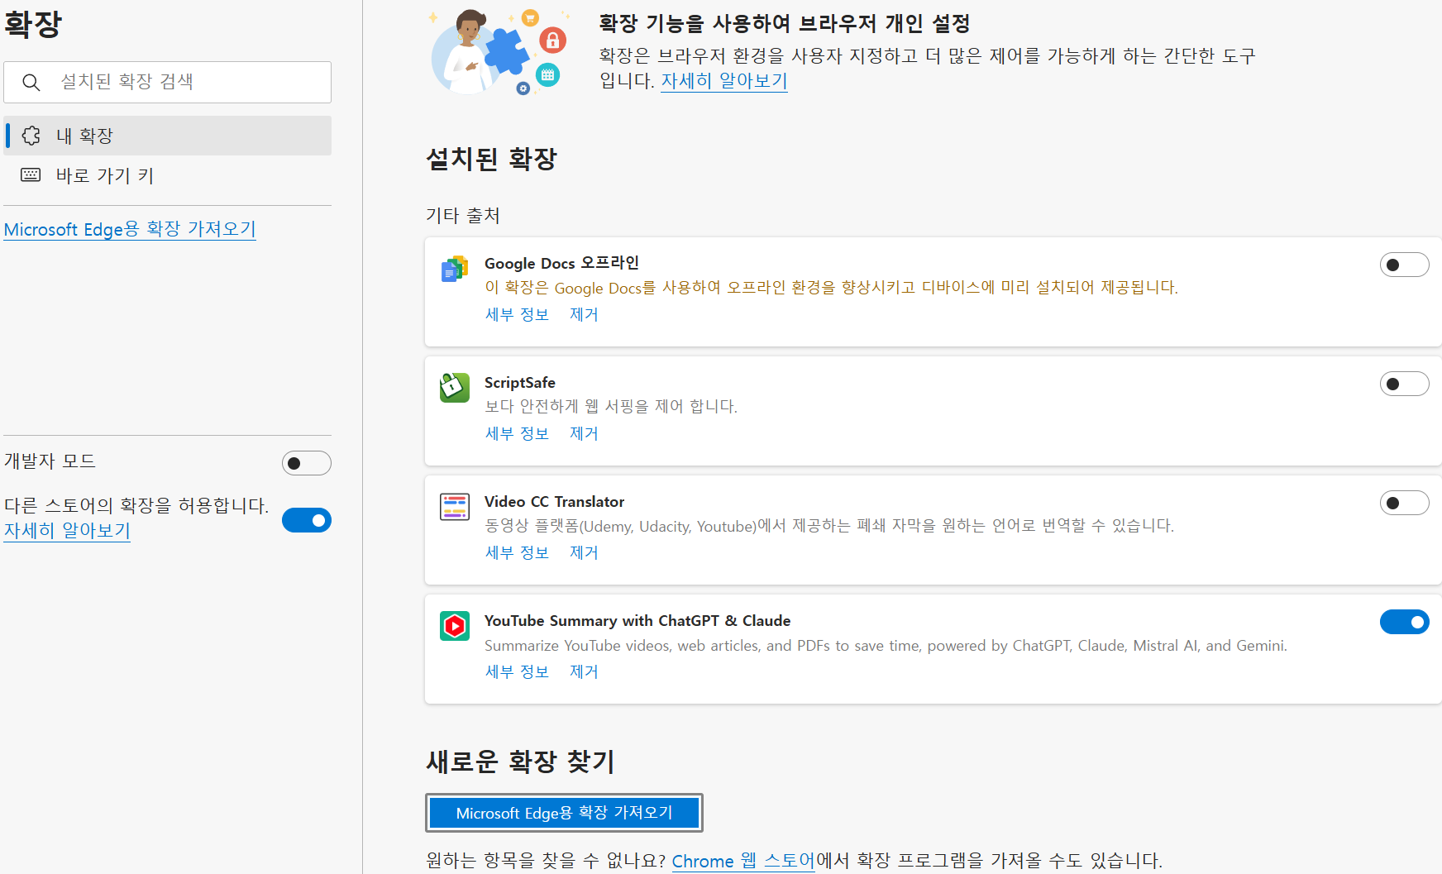The image size is (1442, 874).
Task: Click 제거 for Video CC Translator
Action: point(584,552)
